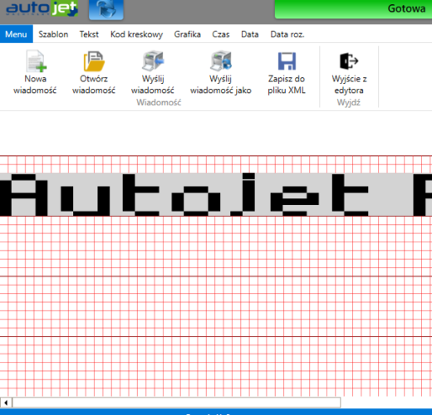Click the horizontal scrollbar track
Viewport: 432px width, 415px height.
coord(176,403)
